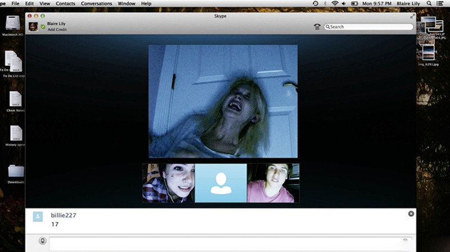Click the message text 17
The width and height of the screenshot is (450, 252).
click(x=55, y=224)
